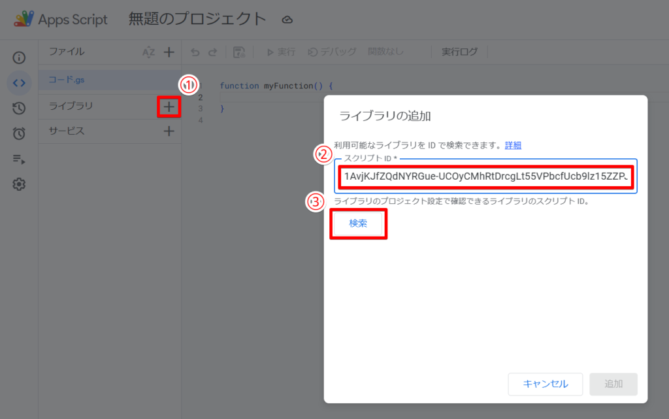Open Project Settings gear icon
Screen dimensions: 669x419
[19, 184]
